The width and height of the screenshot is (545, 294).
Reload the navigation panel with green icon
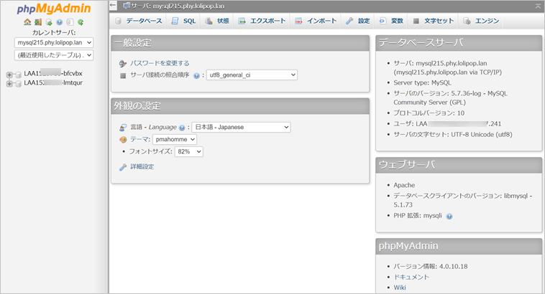tap(81, 22)
